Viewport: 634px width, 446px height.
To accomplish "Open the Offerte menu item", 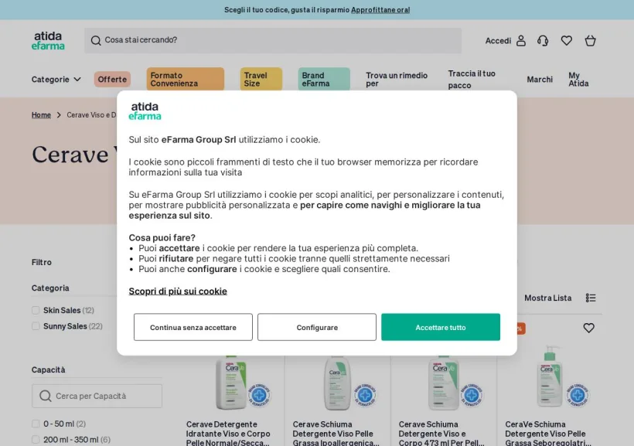I will 112,80.
